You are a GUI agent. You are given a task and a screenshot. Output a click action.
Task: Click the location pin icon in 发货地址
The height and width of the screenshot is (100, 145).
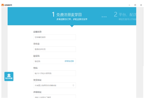click(x=73, y=85)
